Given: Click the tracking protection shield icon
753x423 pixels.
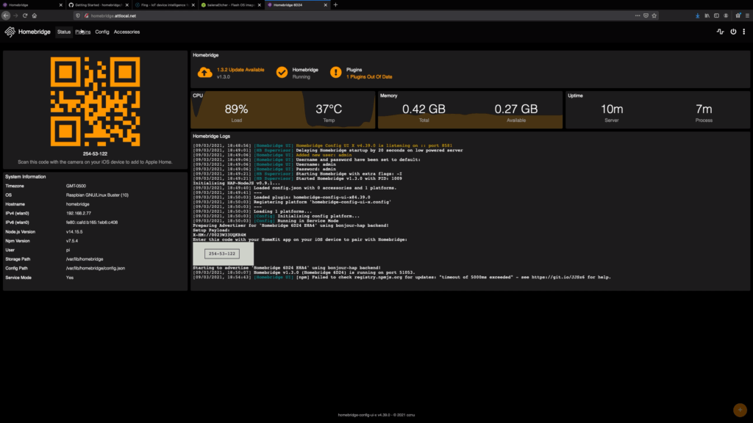Looking at the screenshot, I should point(78,16).
